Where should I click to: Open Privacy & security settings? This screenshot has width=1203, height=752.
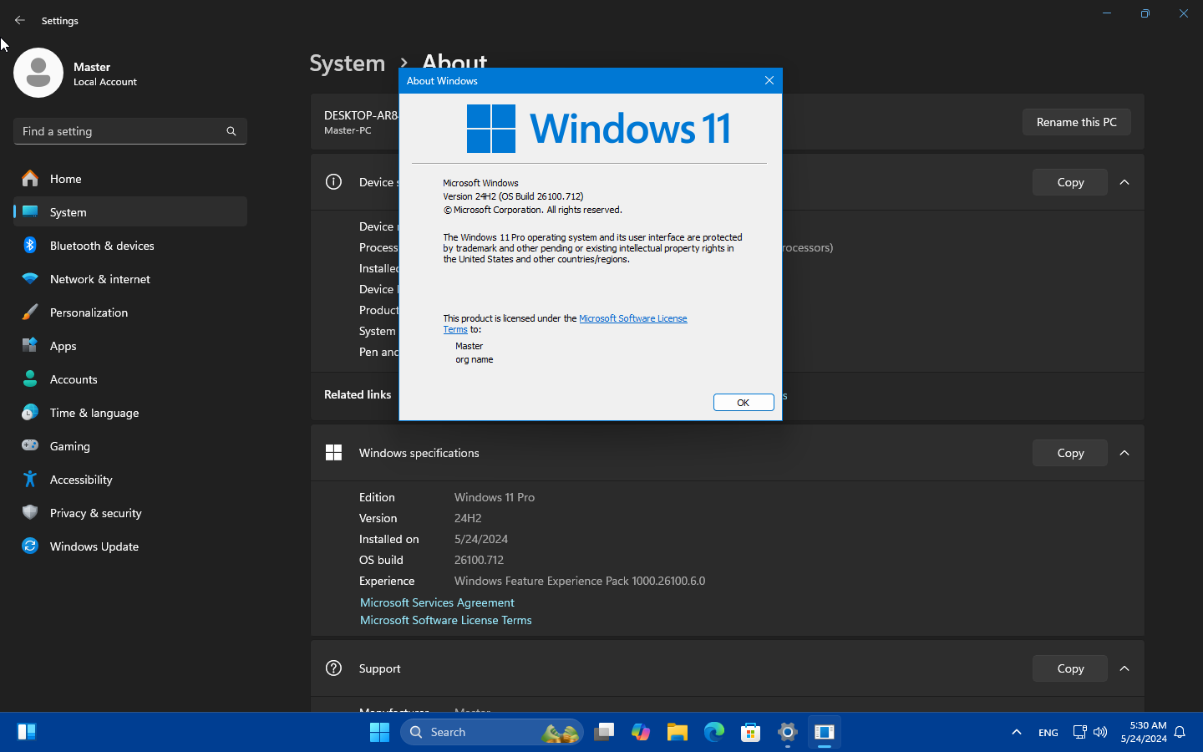(95, 513)
